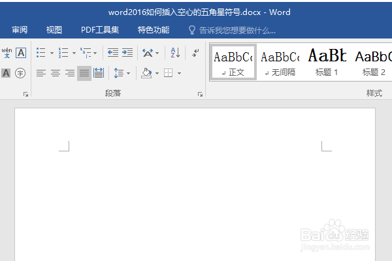This screenshot has width=392, height=261.
Task: Apply the 无间隔 style
Action: (280, 62)
